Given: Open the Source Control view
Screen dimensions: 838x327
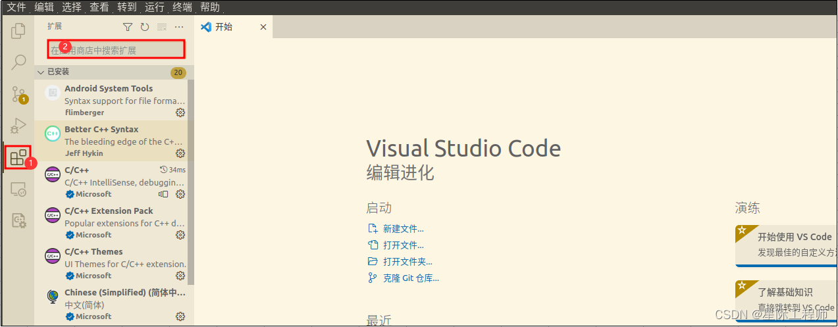Looking at the screenshot, I should pyautogui.click(x=18, y=94).
